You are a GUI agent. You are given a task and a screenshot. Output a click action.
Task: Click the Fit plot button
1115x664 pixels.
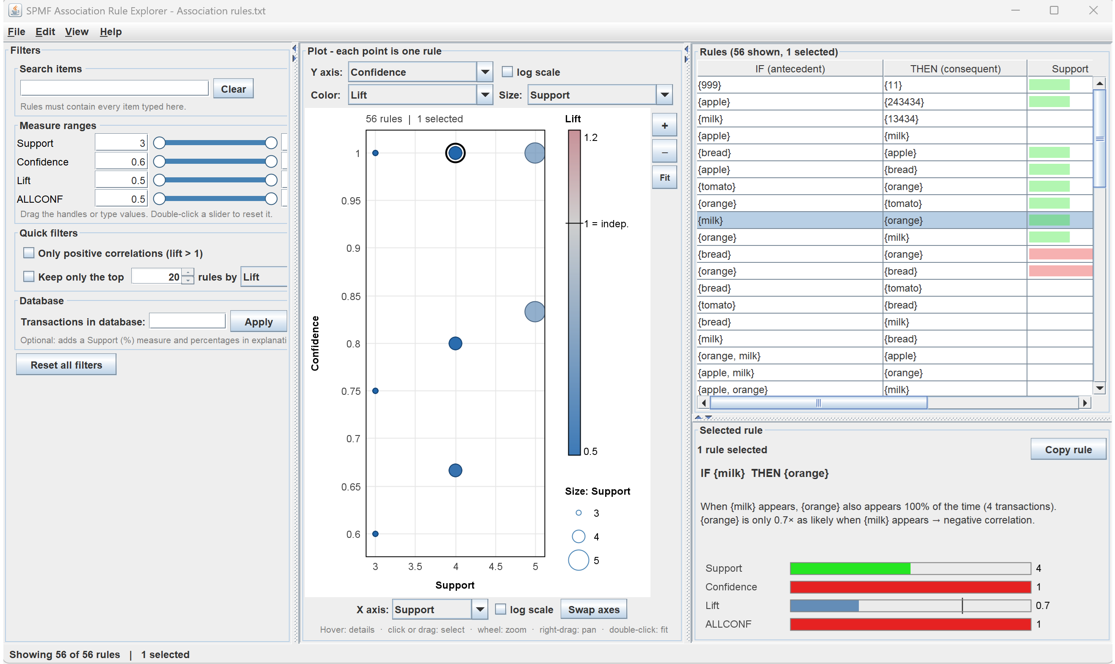(664, 178)
